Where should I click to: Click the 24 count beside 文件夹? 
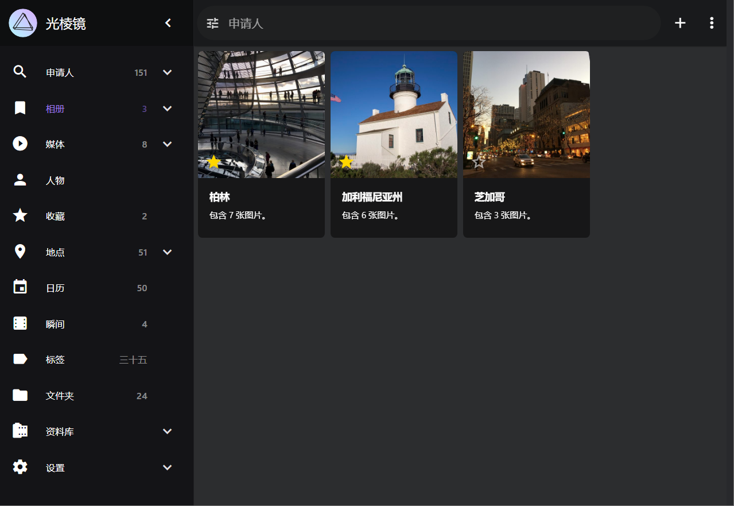(142, 396)
